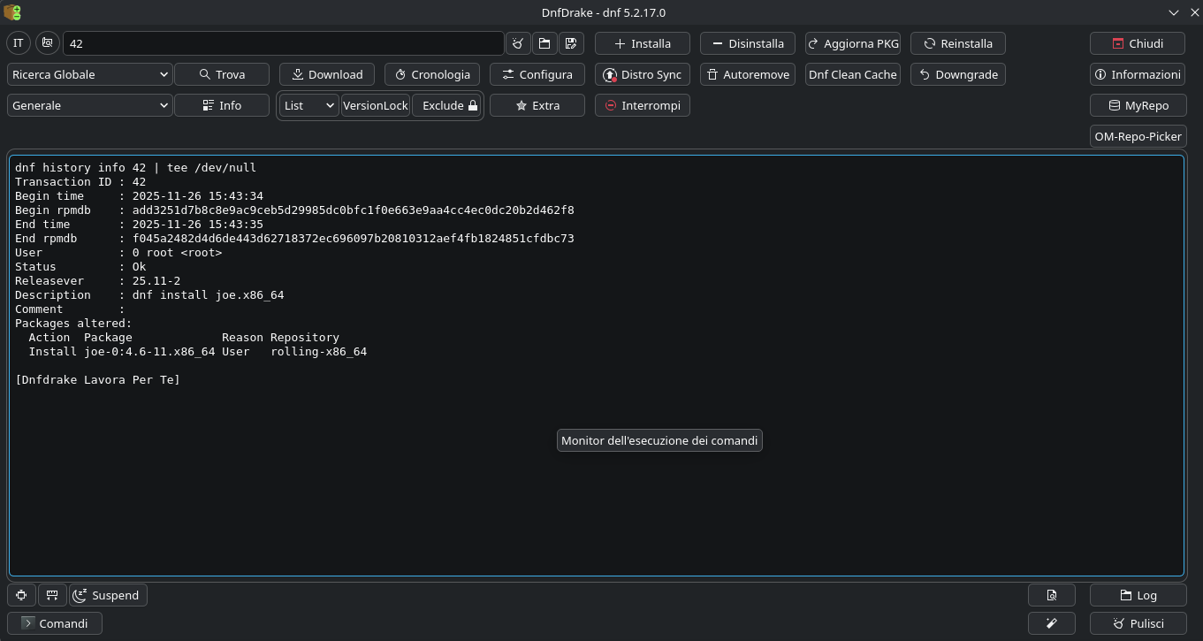Click the search icon beside the IT button
This screenshot has width=1203, height=641.
point(47,43)
